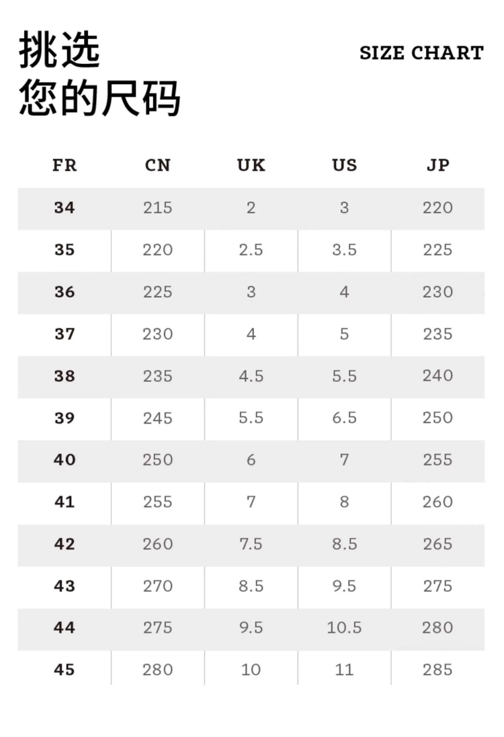Viewport: 504px width, 737px height.
Task: Click UK size 10 cell
Action: click(x=251, y=670)
